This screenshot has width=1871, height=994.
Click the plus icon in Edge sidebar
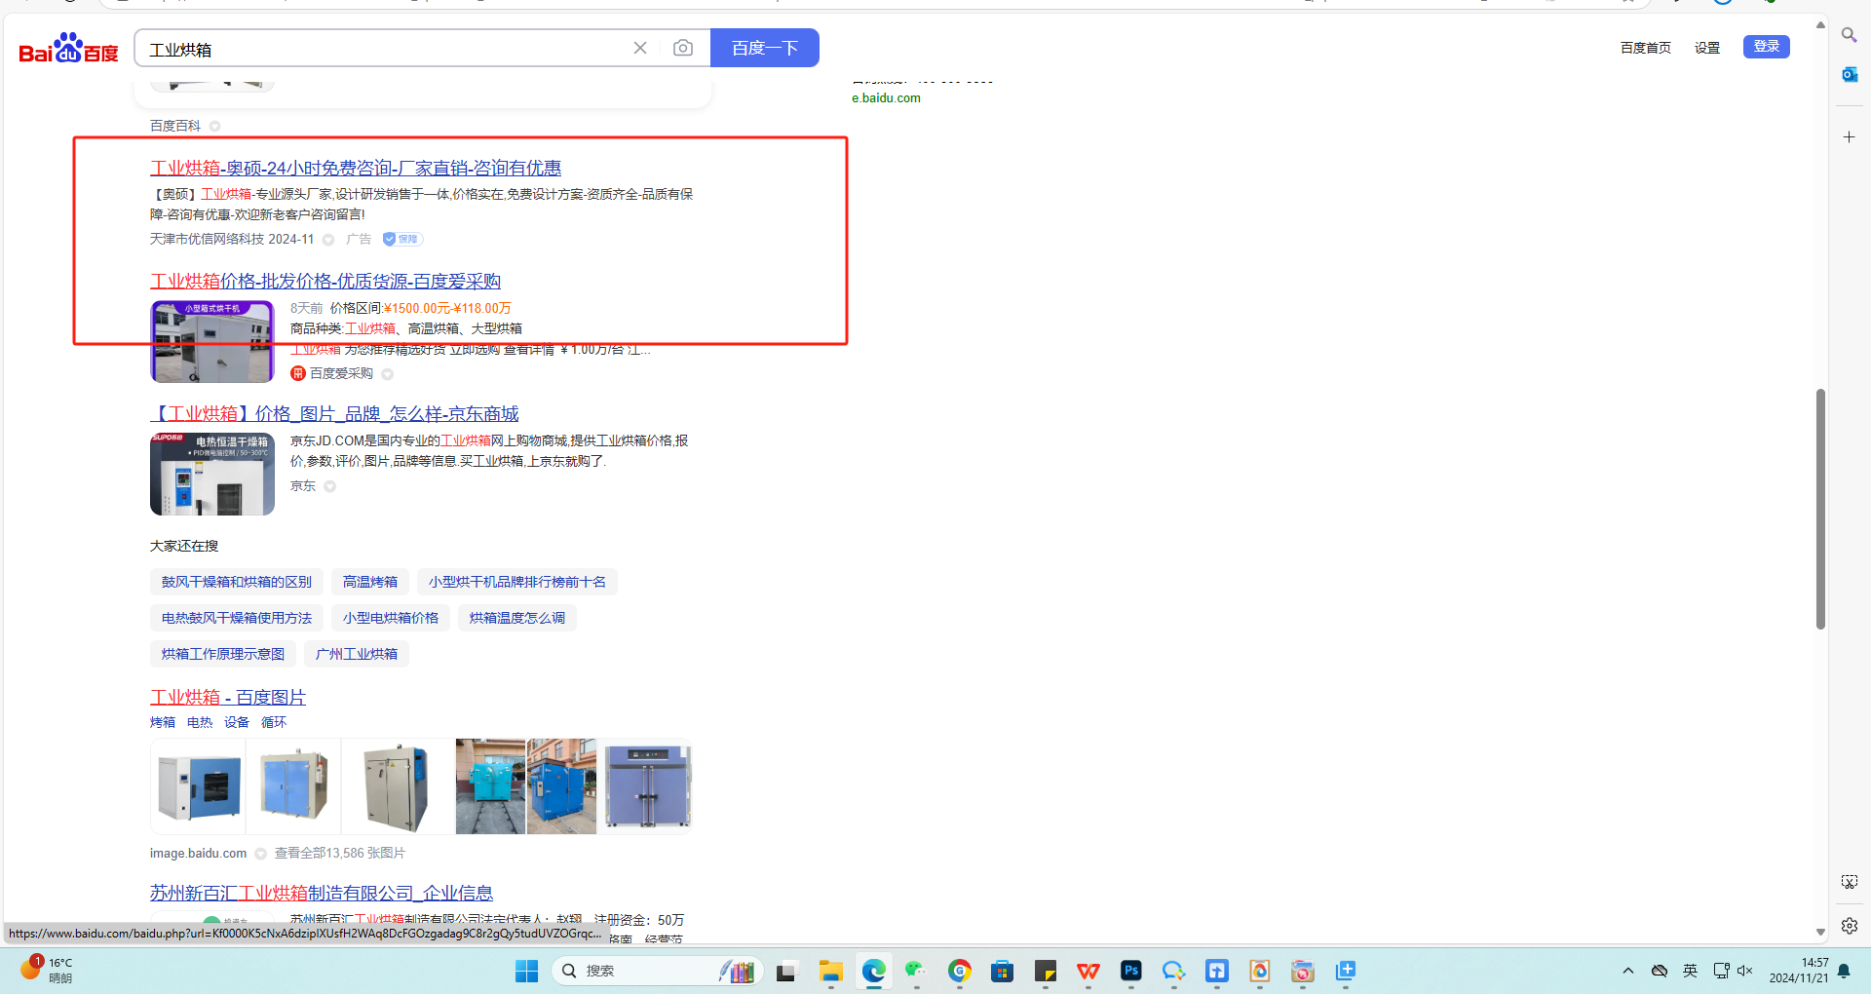click(1849, 137)
